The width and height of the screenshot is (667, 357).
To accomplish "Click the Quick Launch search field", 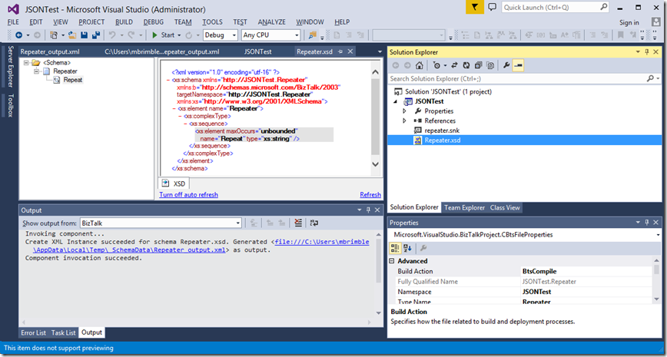I will coord(550,7).
